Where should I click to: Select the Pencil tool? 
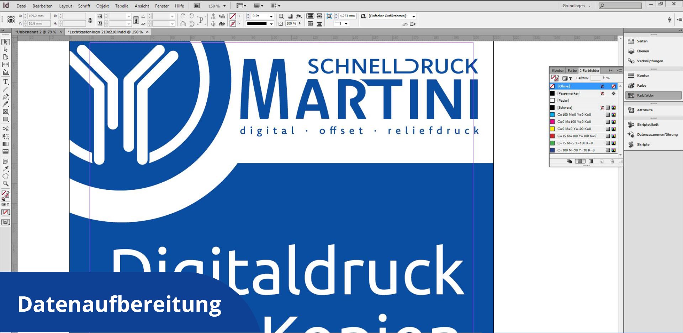pyautogui.click(x=5, y=104)
